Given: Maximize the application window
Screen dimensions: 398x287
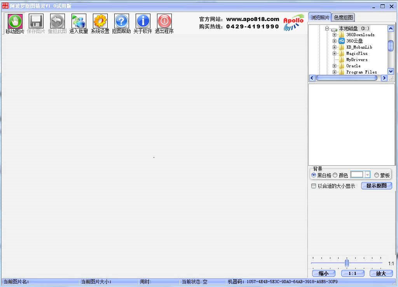Looking at the screenshot, I should click(x=382, y=6).
